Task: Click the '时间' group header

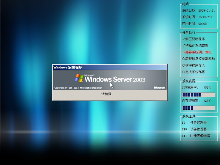Action: (x=185, y=4)
